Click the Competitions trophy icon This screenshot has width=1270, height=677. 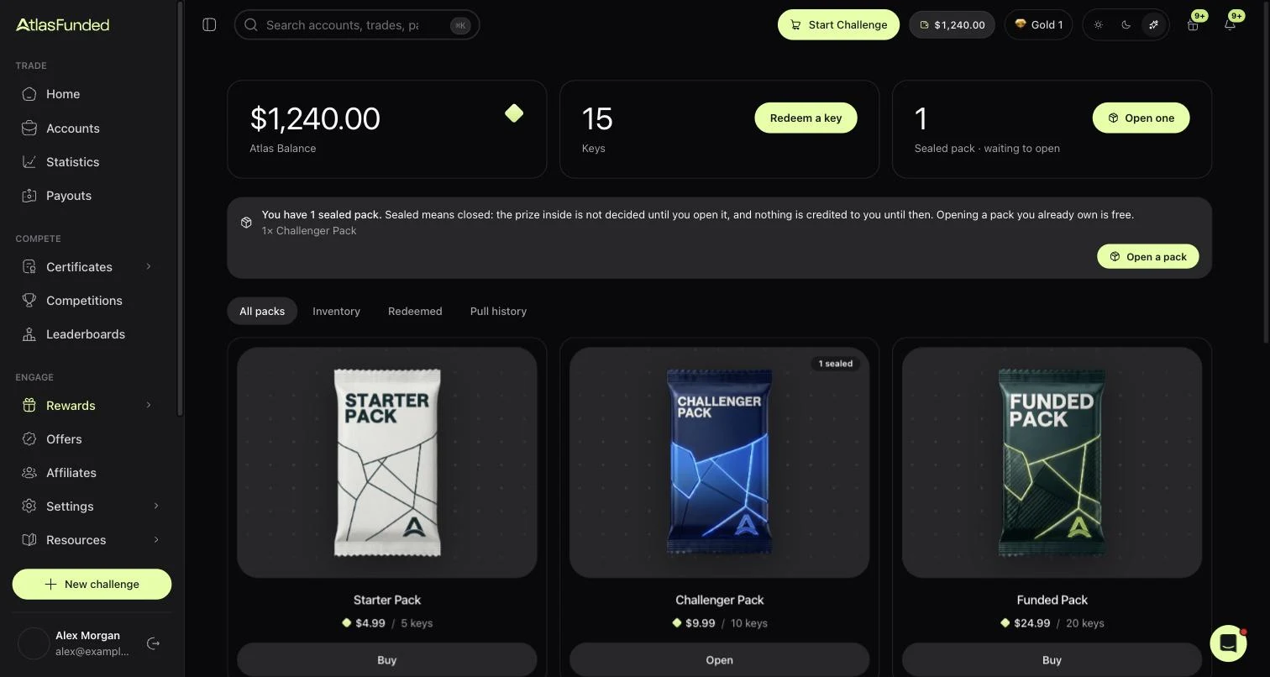pos(29,301)
